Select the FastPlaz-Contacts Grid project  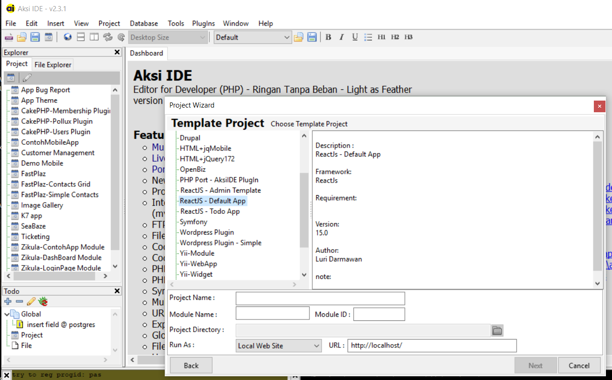pyautogui.click(x=55, y=184)
